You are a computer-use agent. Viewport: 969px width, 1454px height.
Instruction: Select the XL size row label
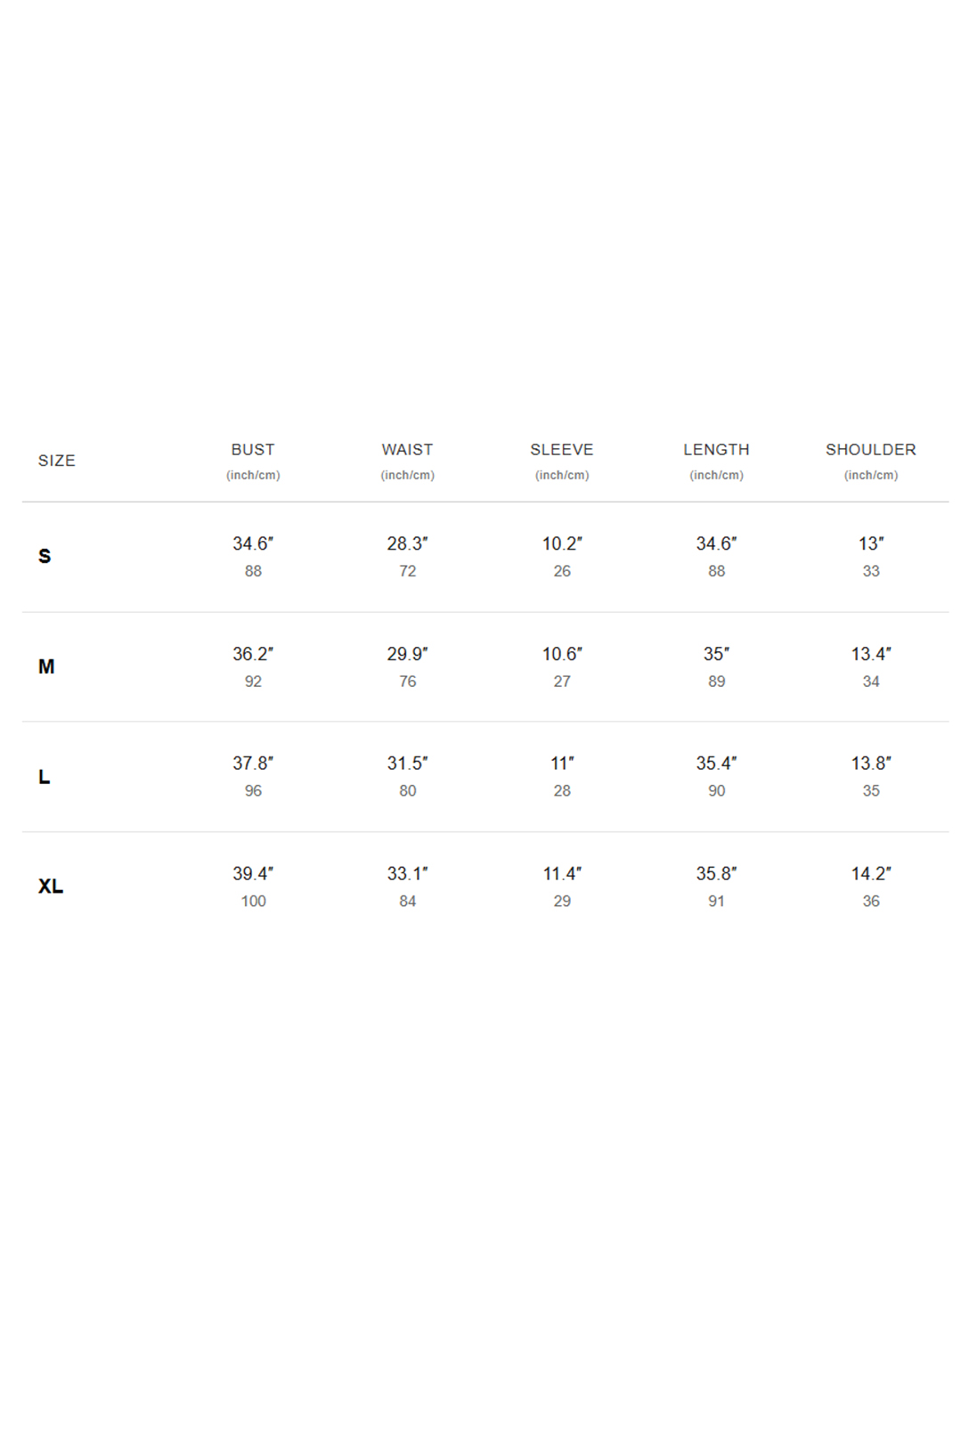coord(51,886)
